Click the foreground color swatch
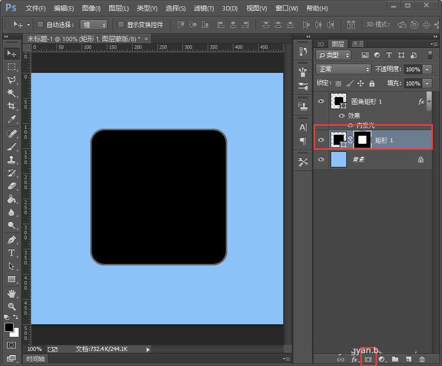The image size is (442, 366). [x=9, y=327]
